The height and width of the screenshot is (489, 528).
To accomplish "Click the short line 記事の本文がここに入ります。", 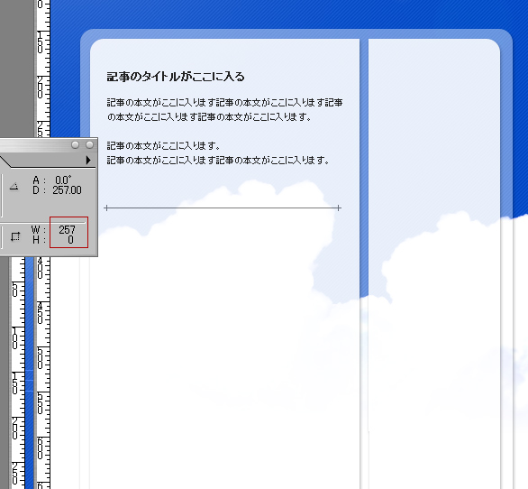I will point(163,145).
